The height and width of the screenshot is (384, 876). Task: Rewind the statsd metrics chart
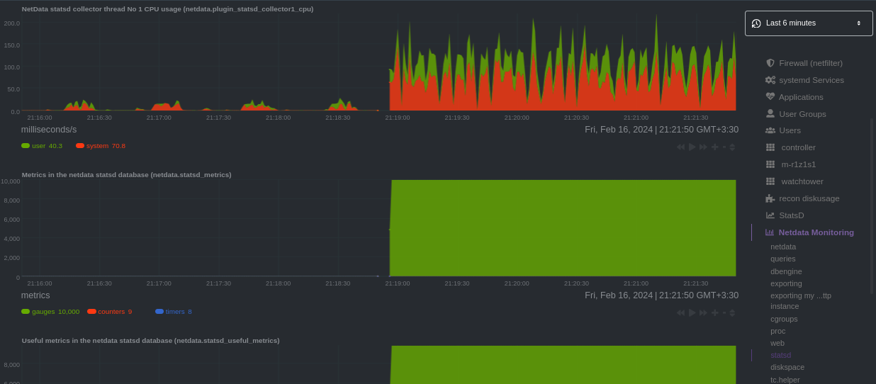680,312
